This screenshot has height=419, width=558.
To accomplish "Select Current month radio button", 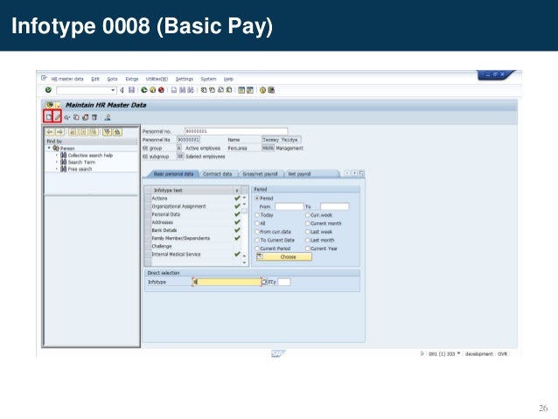I will click(x=308, y=223).
